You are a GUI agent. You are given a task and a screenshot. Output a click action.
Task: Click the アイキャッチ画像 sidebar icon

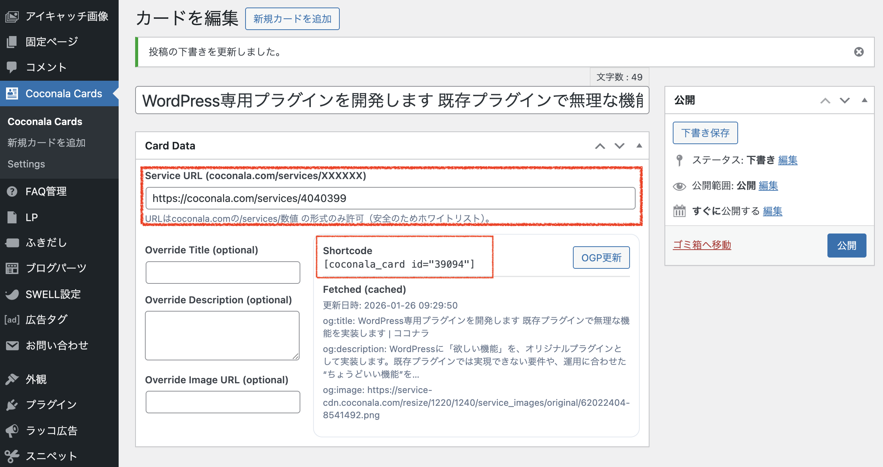pyautogui.click(x=12, y=16)
